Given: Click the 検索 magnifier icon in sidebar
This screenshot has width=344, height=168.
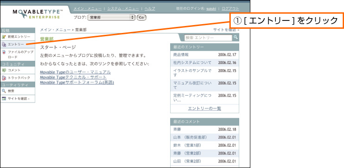Looking at the screenshot, I should (4, 90).
